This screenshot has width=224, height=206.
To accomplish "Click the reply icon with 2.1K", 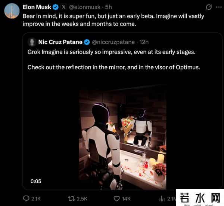I will tap(26, 198).
